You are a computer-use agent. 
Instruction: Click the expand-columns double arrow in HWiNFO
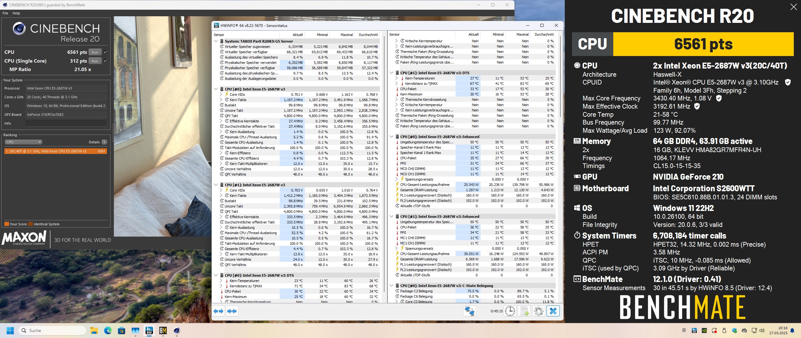point(218,311)
